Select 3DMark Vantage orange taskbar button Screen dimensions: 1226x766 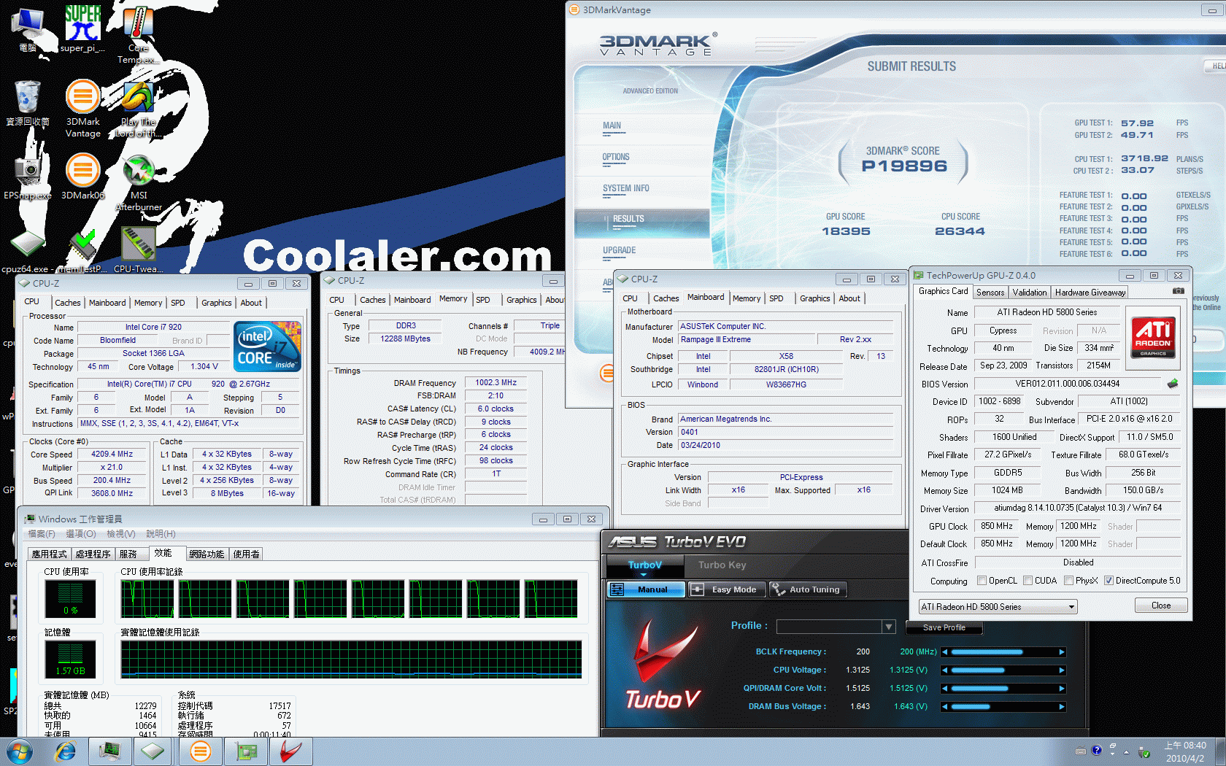coord(200,751)
